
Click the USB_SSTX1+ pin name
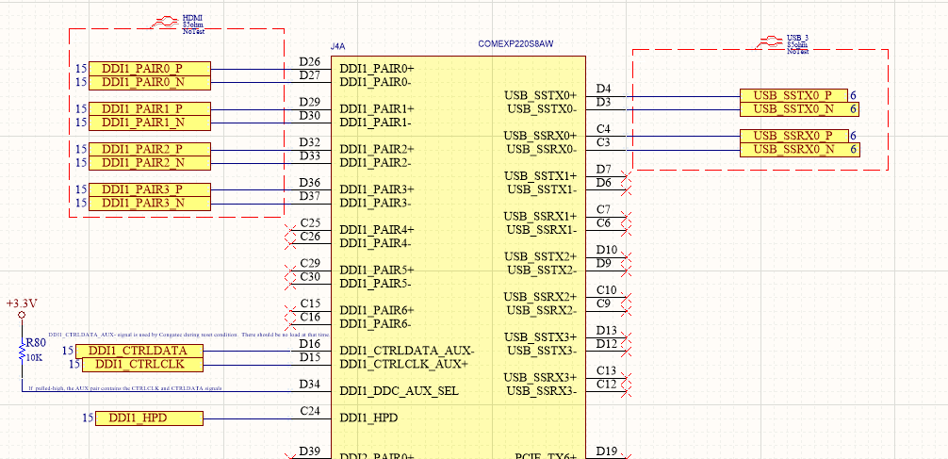[541, 176]
